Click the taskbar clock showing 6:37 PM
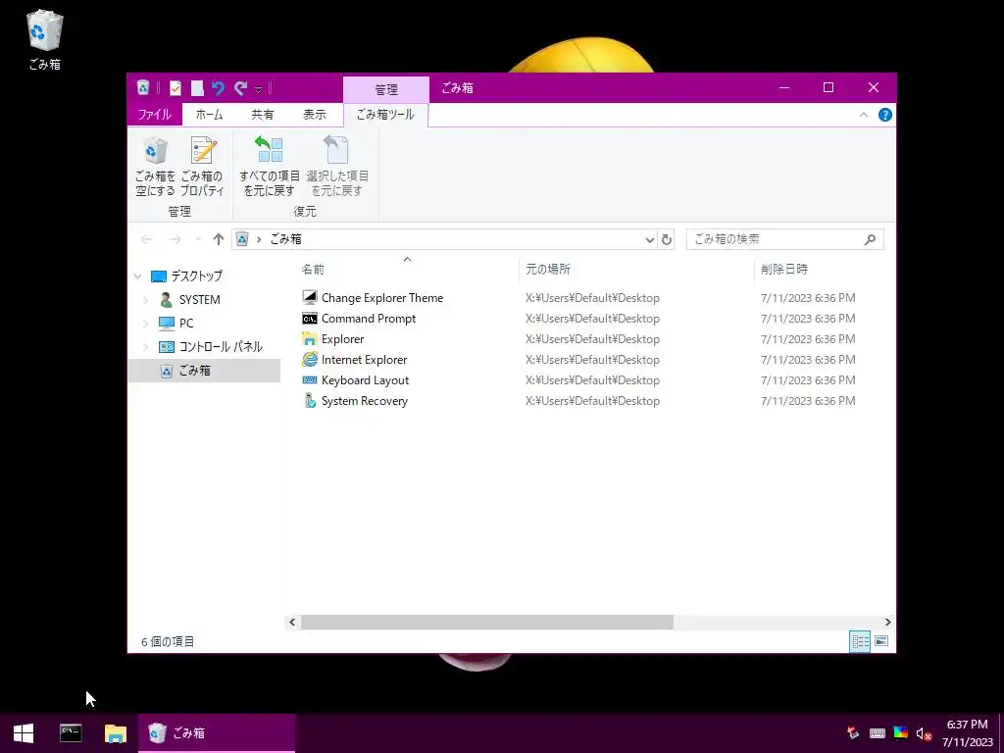This screenshot has width=1004, height=753. pyautogui.click(x=967, y=733)
